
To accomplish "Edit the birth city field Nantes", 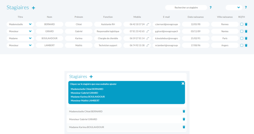I will [225, 31].
